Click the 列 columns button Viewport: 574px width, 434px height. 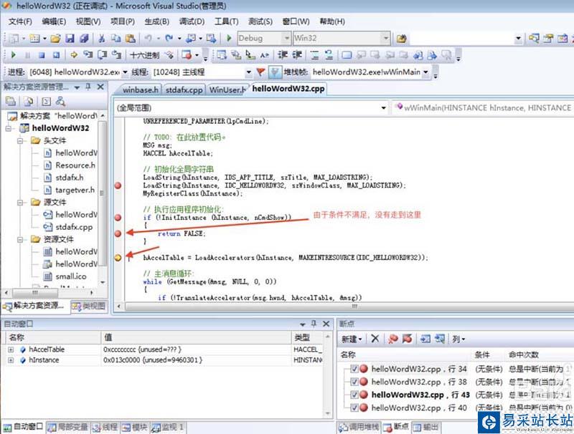[458, 339]
